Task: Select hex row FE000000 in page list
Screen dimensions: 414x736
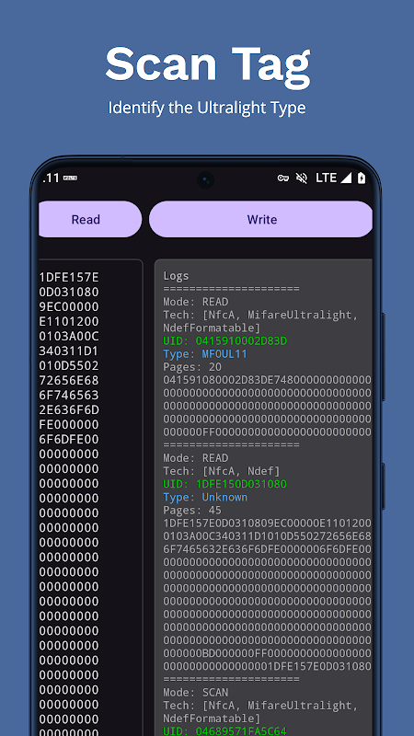Action: [x=69, y=424]
